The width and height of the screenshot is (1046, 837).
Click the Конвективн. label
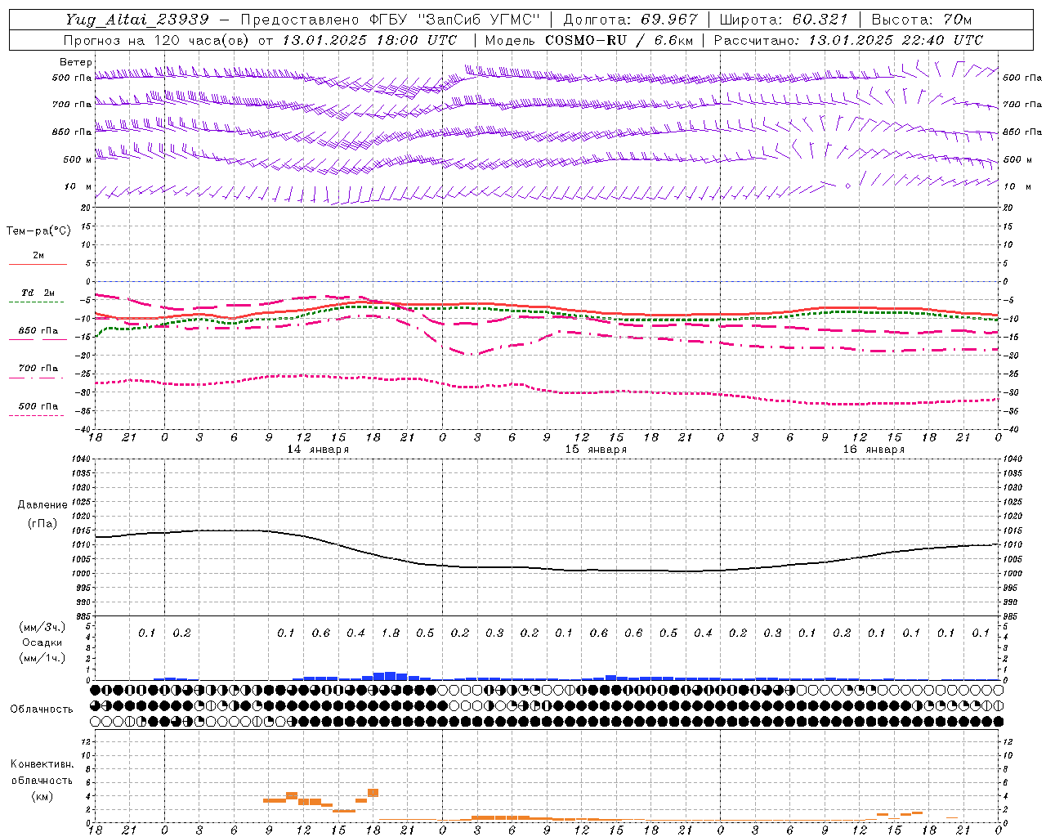42,764
